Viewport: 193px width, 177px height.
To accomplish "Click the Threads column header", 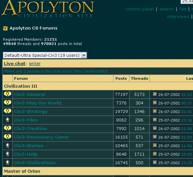I will click(x=139, y=78).
